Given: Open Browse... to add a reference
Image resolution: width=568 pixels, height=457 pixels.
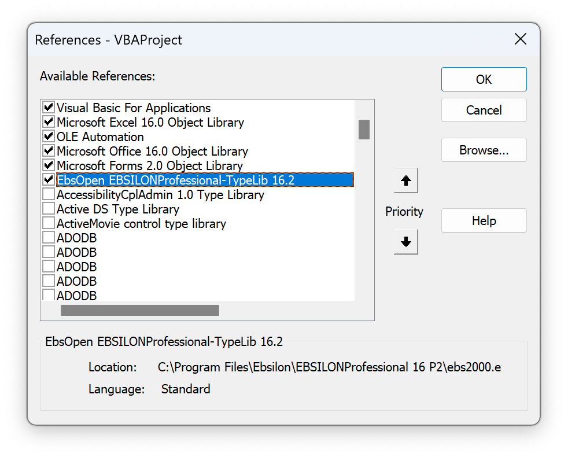Looking at the screenshot, I should point(484,150).
